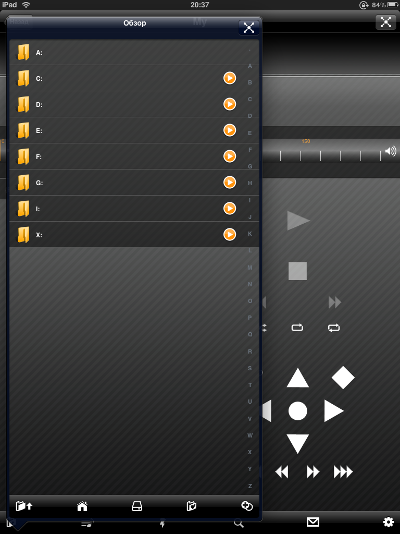Open the drives icon in browser toolbar
Screen dimensions: 400x534
(x=137, y=506)
